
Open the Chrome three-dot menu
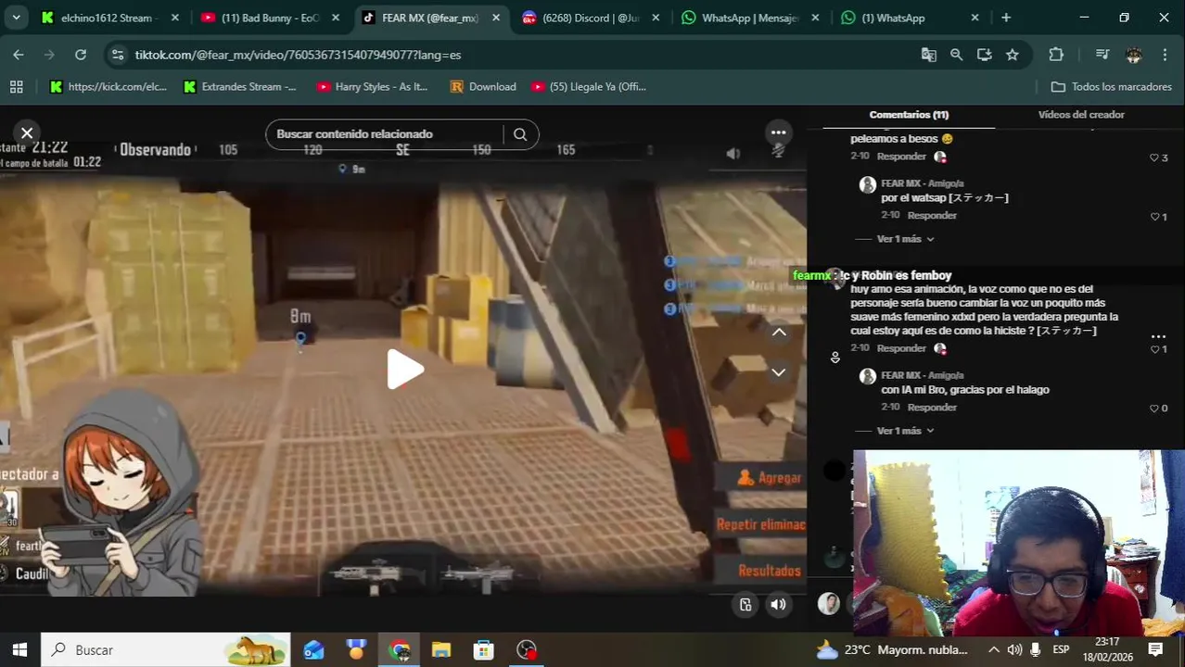[1165, 55]
